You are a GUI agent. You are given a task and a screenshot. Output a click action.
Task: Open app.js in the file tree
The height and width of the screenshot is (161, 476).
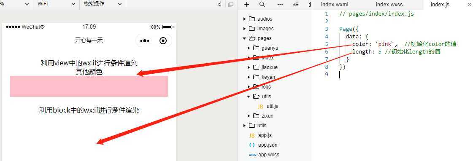[265, 135]
